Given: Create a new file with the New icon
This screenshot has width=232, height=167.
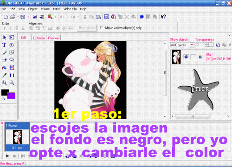Looking at the screenshot, I should pos(6,17).
